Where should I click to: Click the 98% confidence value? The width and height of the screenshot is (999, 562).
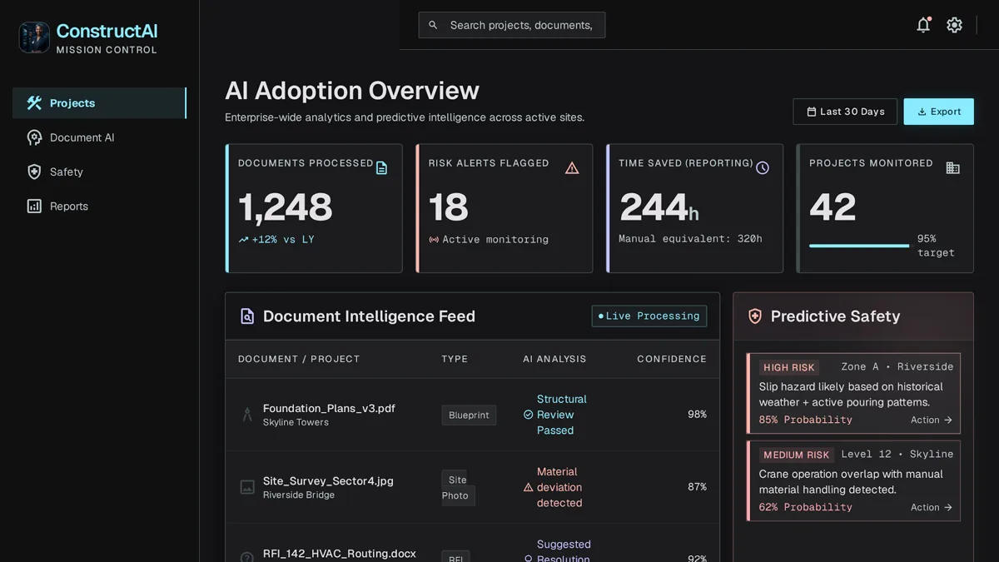tap(697, 415)
